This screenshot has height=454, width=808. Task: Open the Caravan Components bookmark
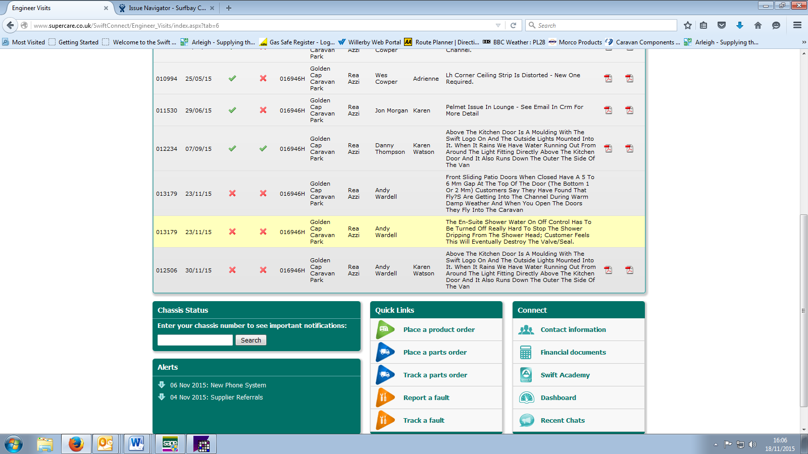click(643, 42)
